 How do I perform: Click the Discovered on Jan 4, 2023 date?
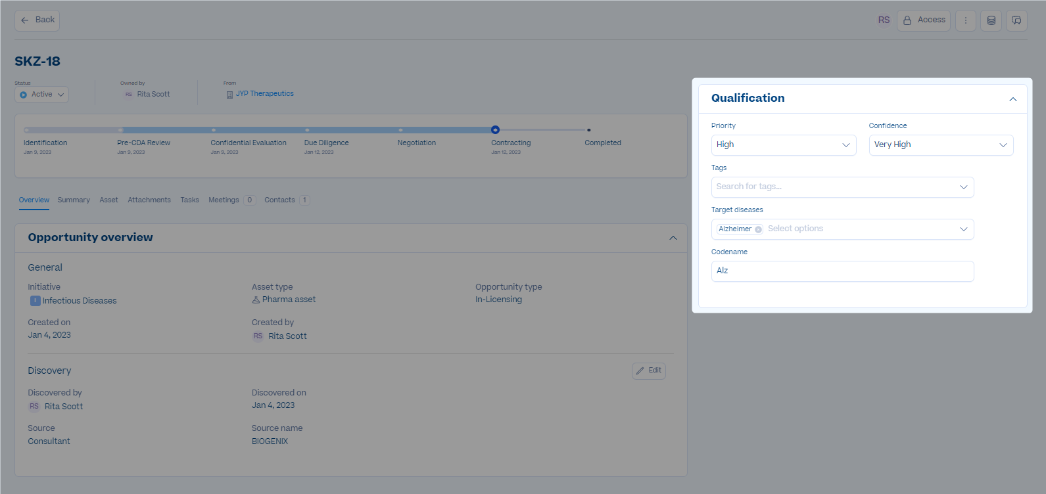click(x=273, y=405)
